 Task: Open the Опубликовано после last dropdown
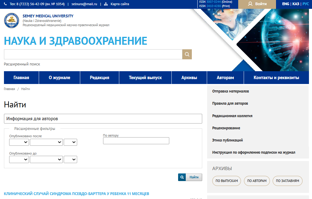tap(70, 142)
